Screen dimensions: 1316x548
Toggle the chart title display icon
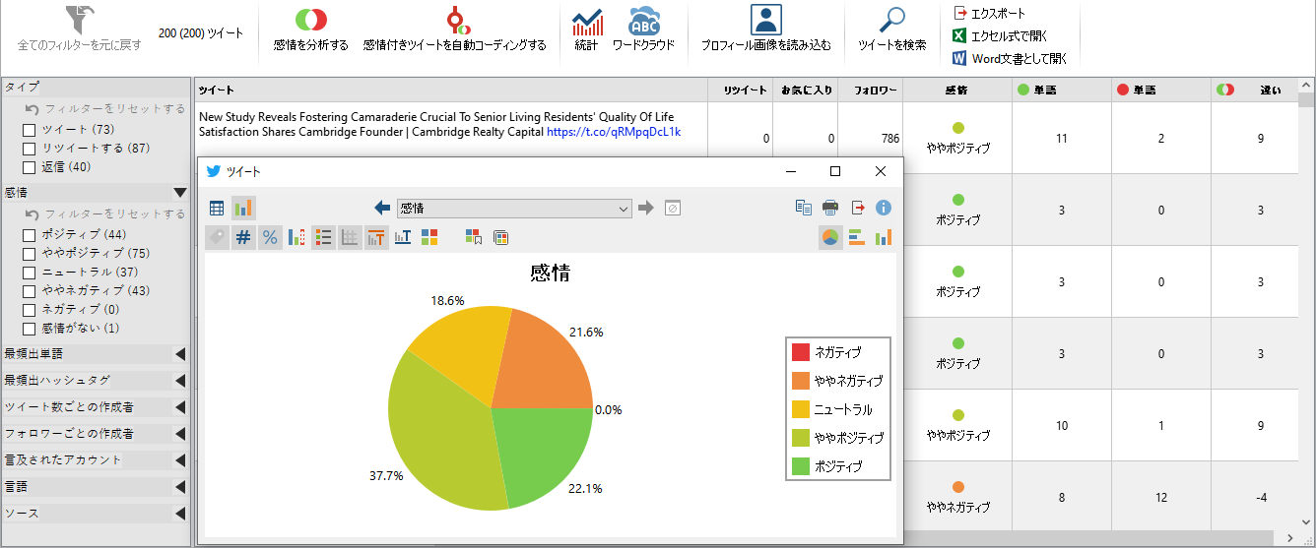pyautogui.click(x=376, y=237)
